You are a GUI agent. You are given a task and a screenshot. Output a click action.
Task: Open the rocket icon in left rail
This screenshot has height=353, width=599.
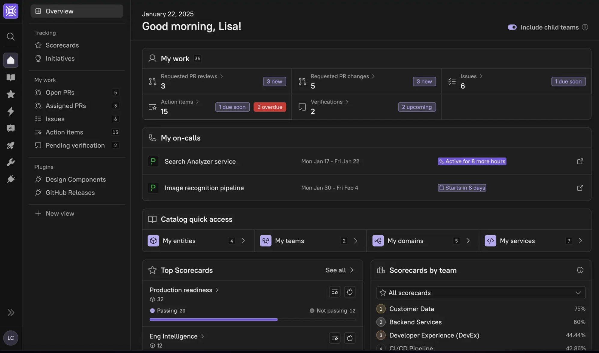tap(11, 146)
